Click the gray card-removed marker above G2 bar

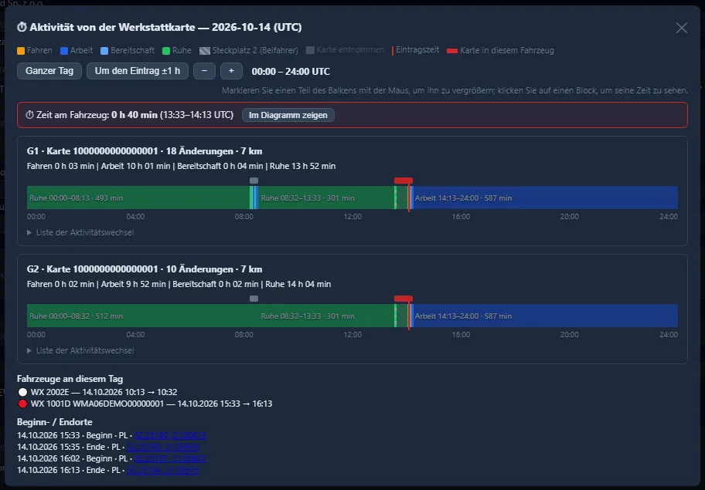[254, 299]
